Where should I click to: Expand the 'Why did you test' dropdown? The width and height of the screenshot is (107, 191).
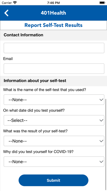click(54, 162)
